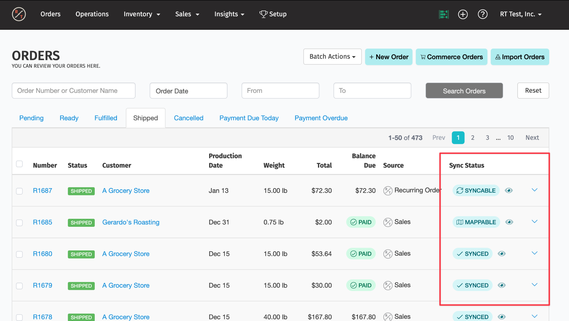Expand row chevron for order R1680
Screen dimensions: 569x321
[535, 253]
